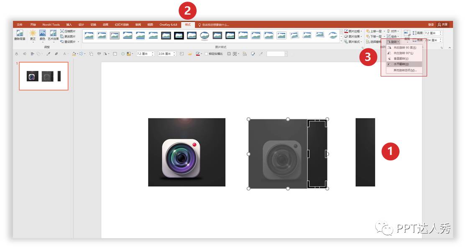
Task: Switch to the 动画 animations tab
Action: click(x=105, y=25)
